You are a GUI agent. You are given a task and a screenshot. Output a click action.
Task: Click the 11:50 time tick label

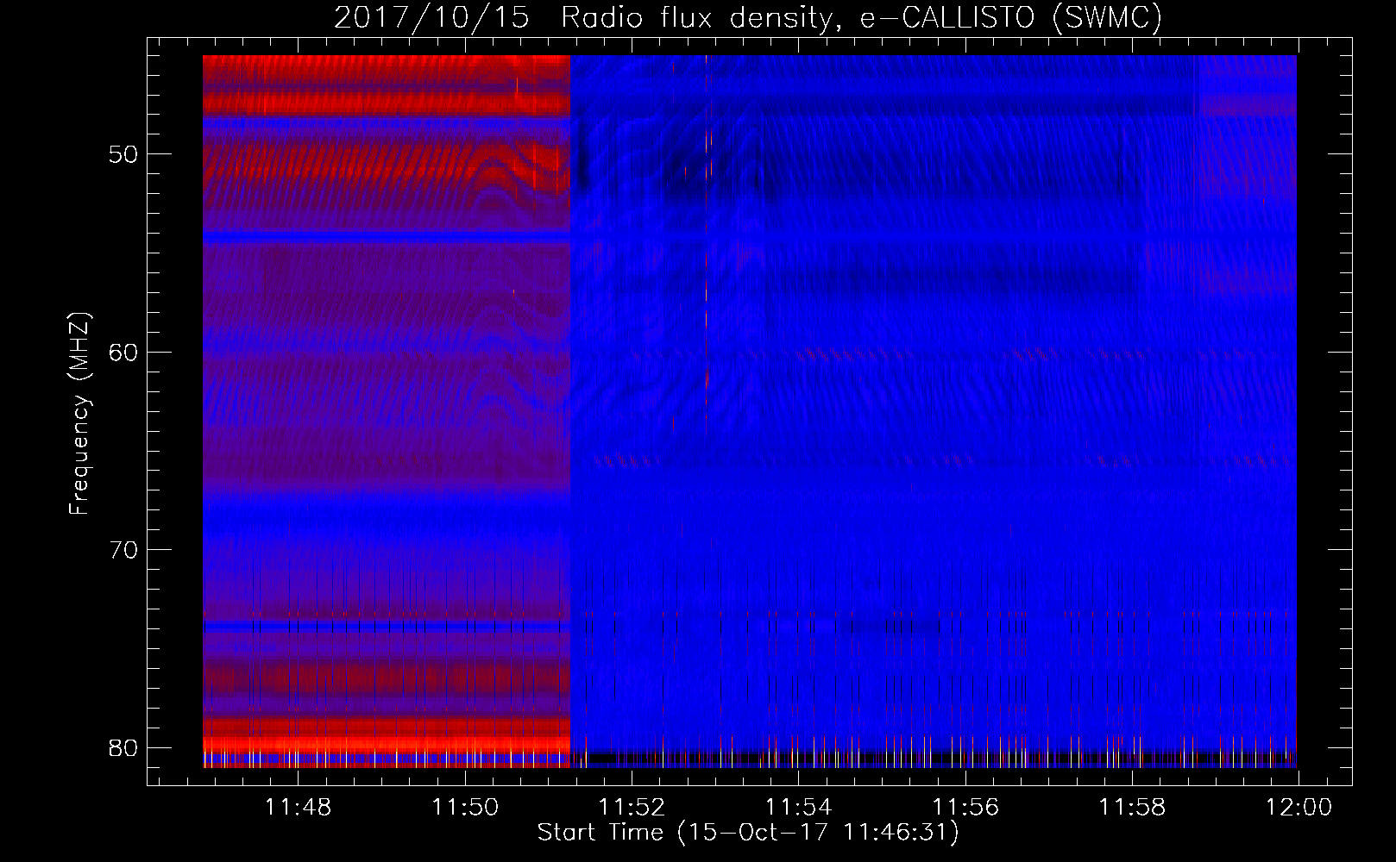[x=465, y=808]
